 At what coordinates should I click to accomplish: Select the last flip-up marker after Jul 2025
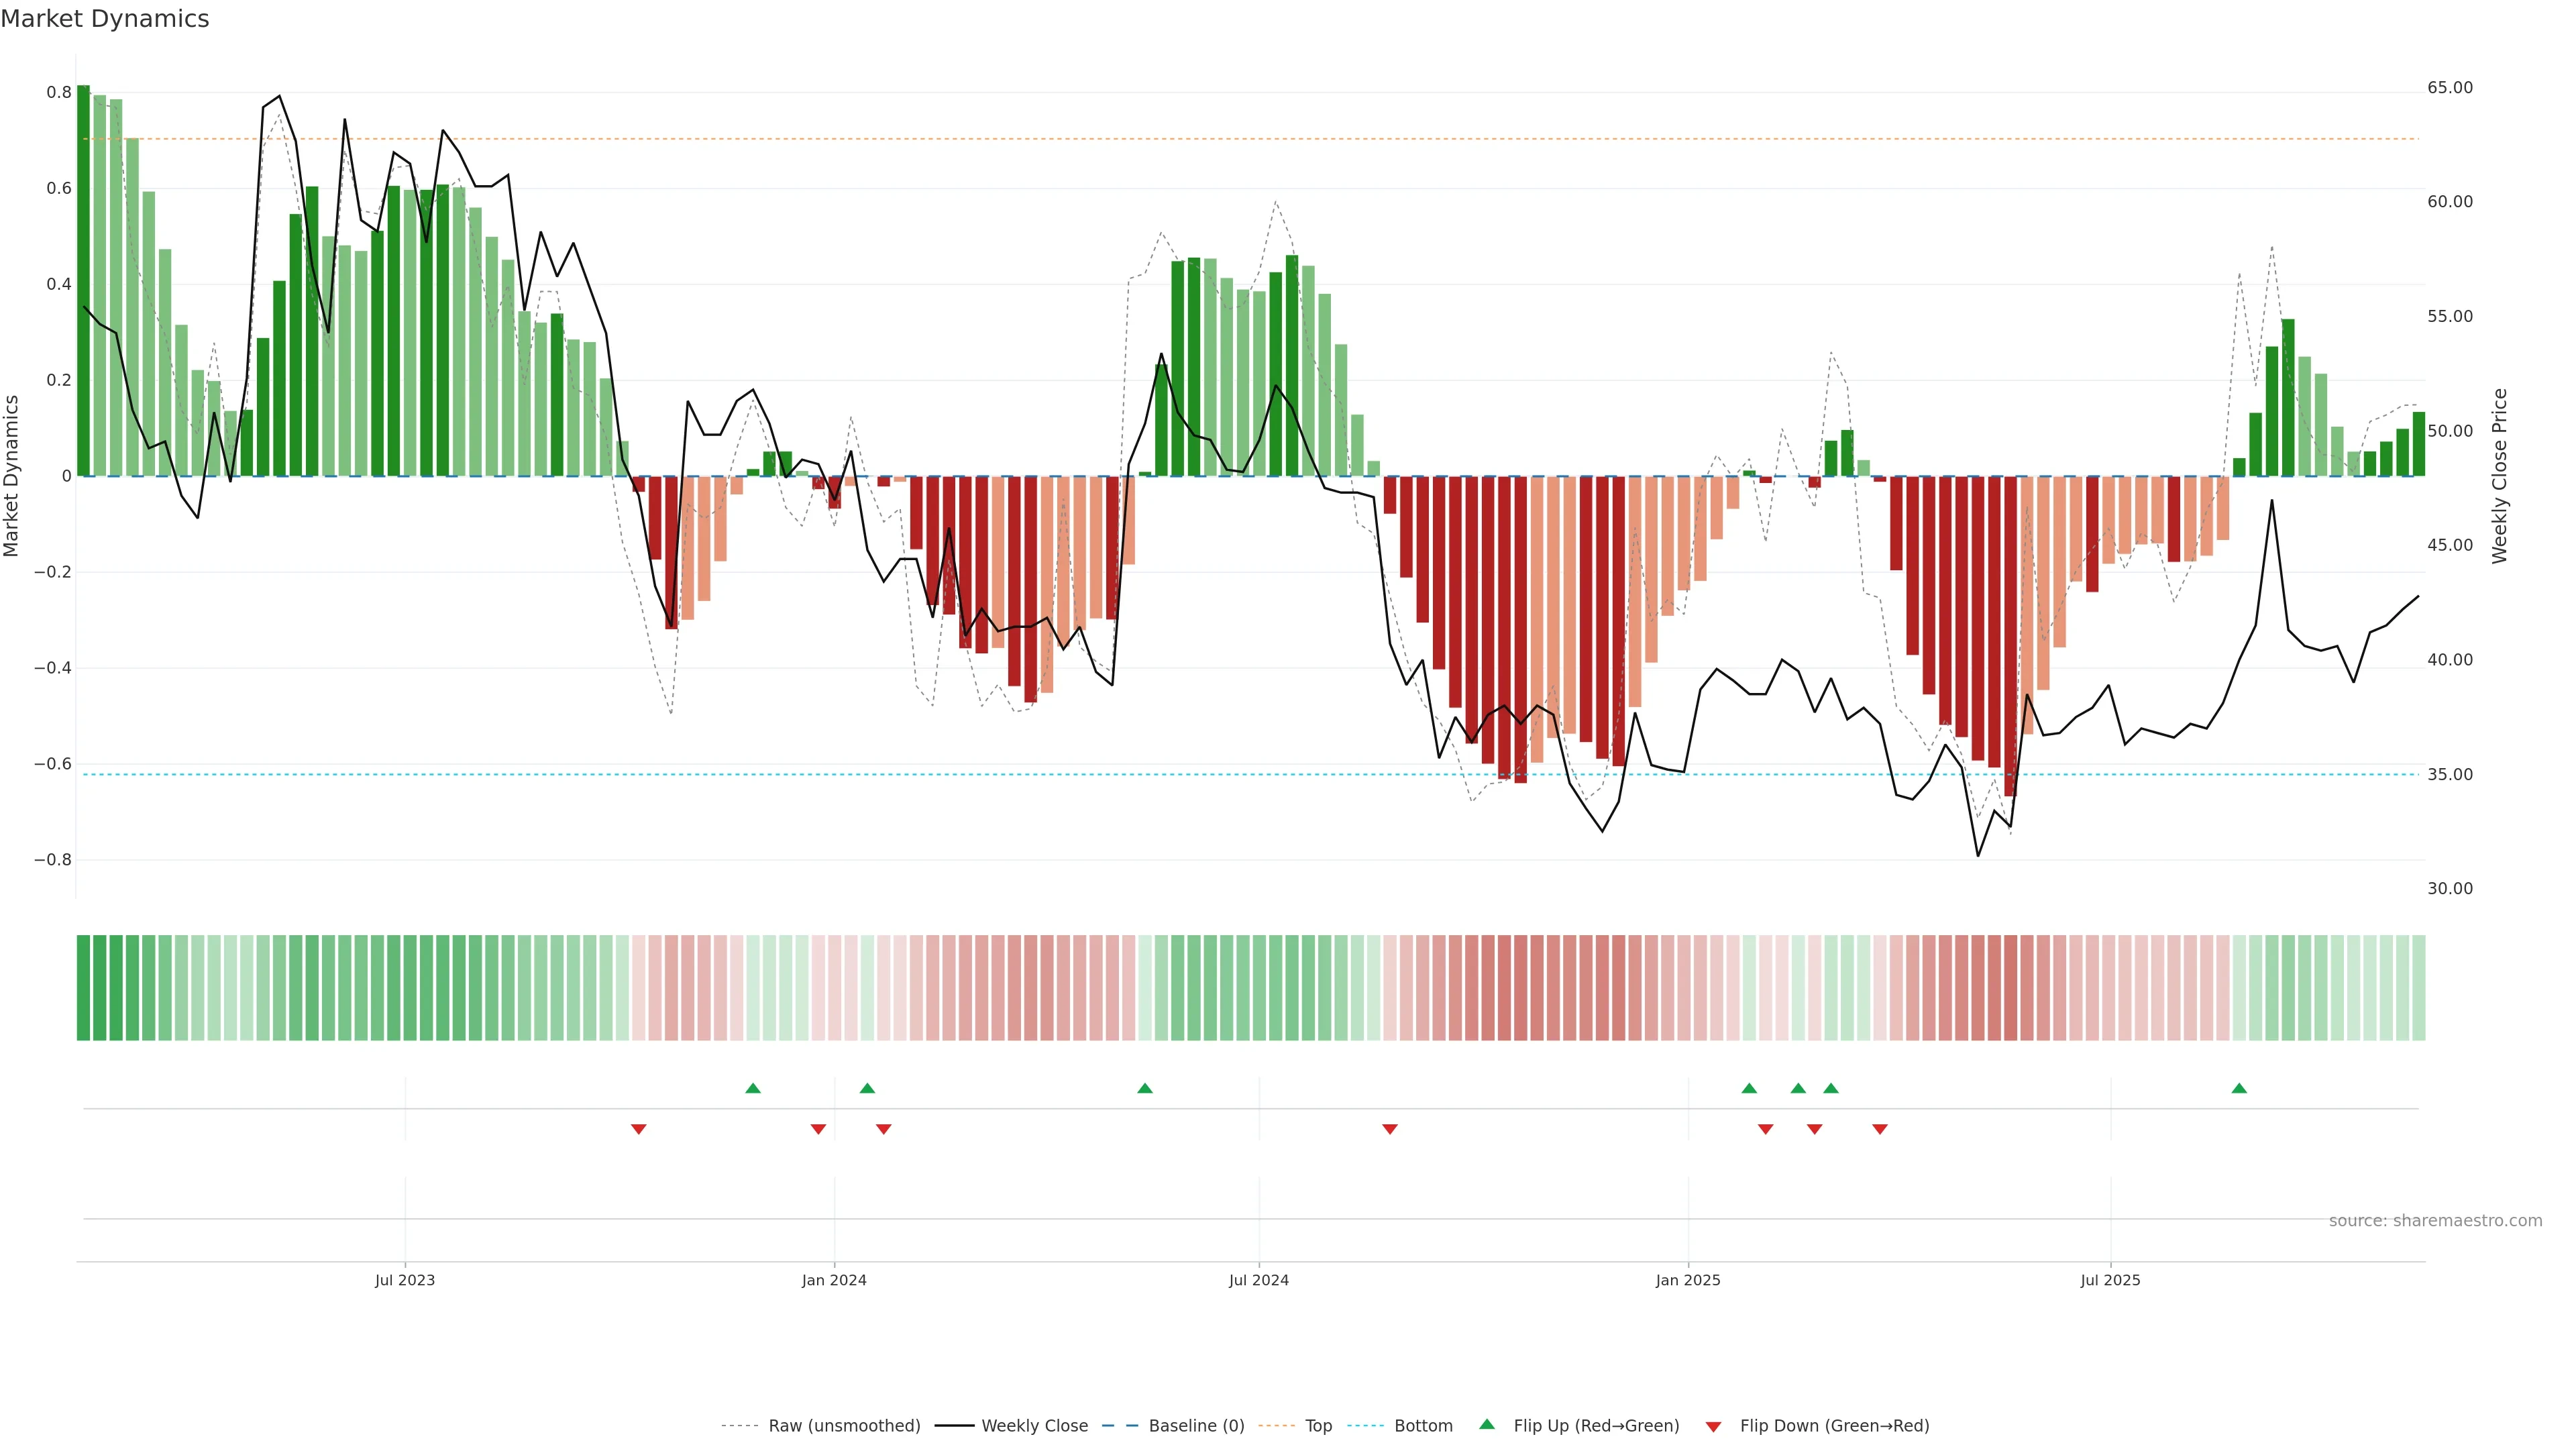point(2239,1088)
